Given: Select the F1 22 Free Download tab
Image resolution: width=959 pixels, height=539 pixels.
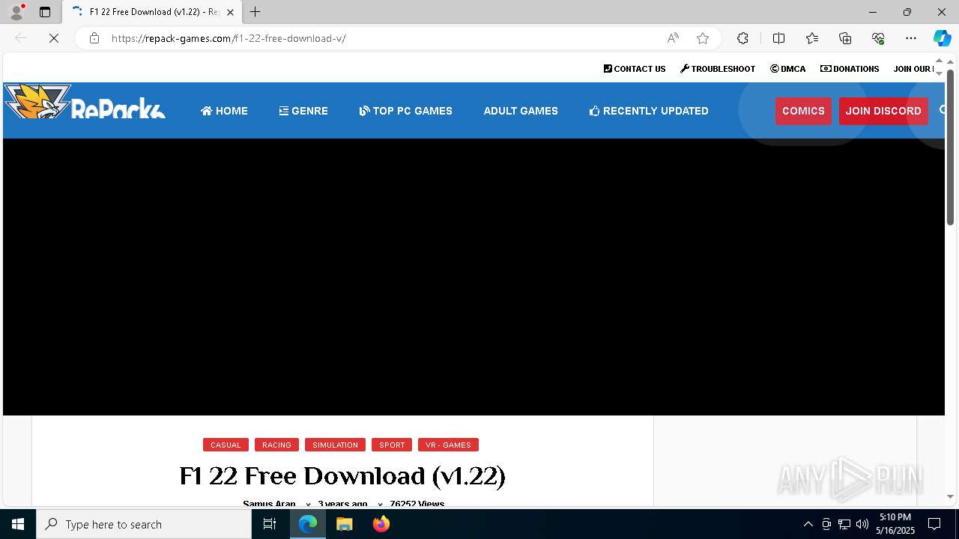Looking at the screenshot, I should pyautogui.click(x=153, y=12).
